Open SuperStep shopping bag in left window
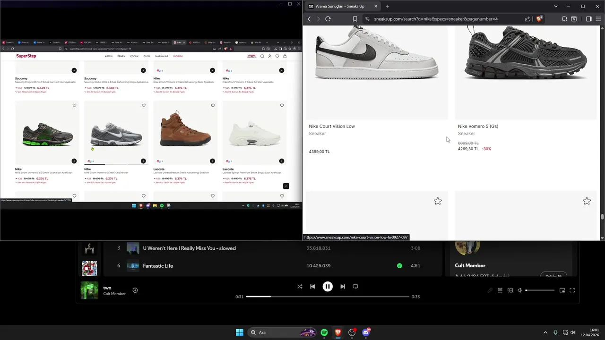 285,56
